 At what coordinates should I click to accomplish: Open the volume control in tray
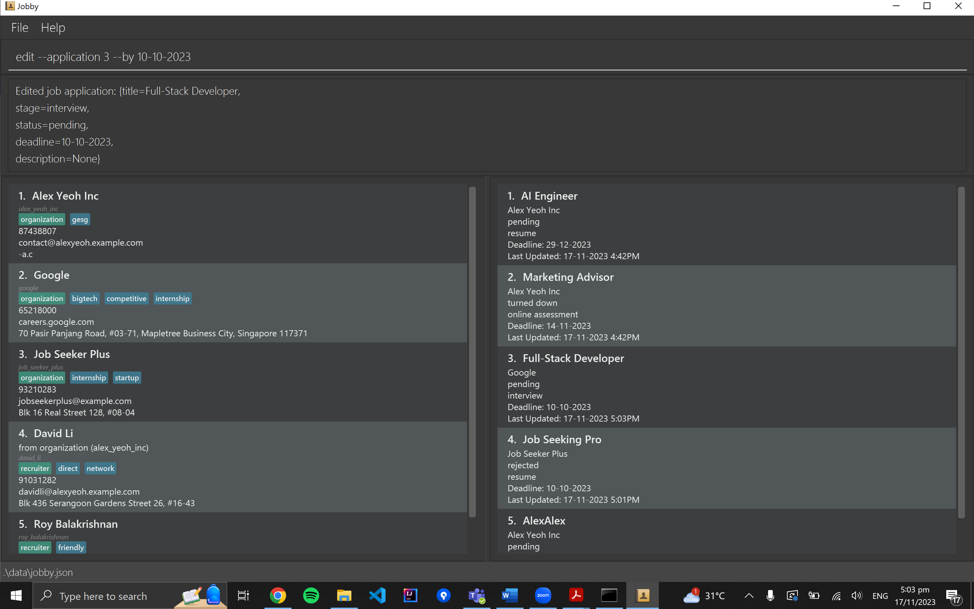(x=856, y=596)
